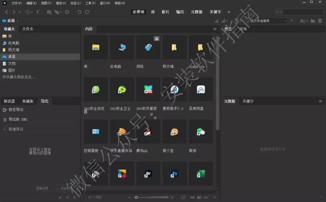Click the search magnifier icon
Screen dimensions: 326x202
[277, 12]
